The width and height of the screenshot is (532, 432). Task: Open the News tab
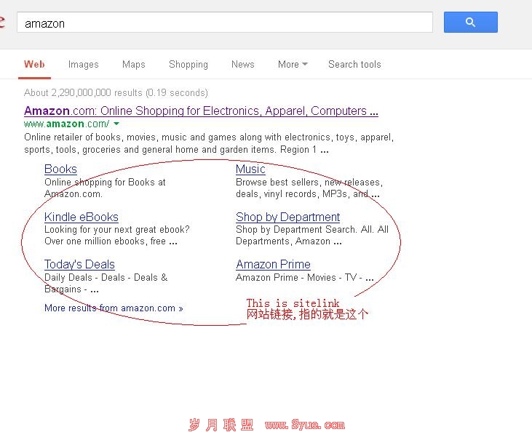[x=243, y=65]
